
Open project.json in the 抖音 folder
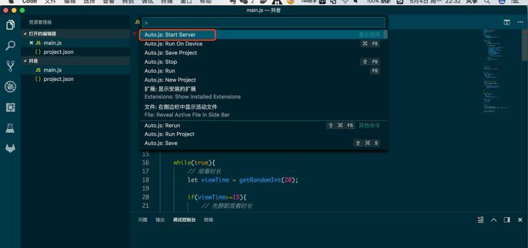[75, 79]
